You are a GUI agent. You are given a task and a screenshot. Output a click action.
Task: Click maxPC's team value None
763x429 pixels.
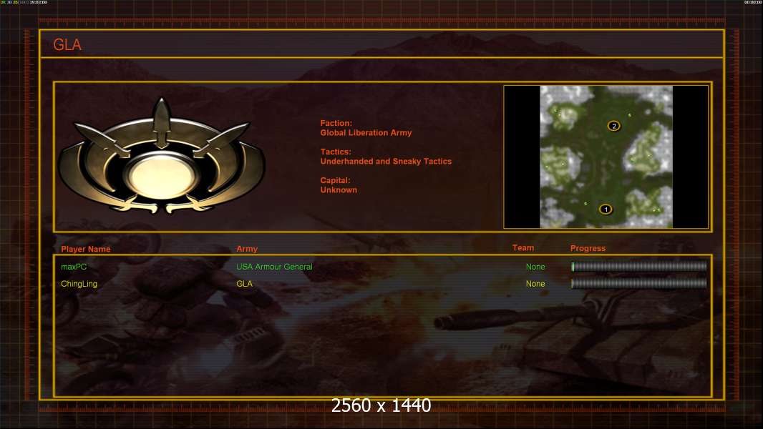(x=535, y=267)
